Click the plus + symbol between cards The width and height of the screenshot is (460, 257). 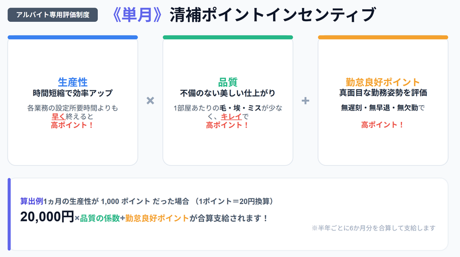pos(305,101)
